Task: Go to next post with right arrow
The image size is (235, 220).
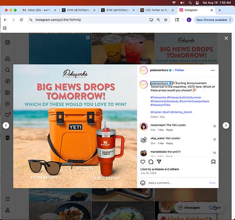Action: click(226, 125)
